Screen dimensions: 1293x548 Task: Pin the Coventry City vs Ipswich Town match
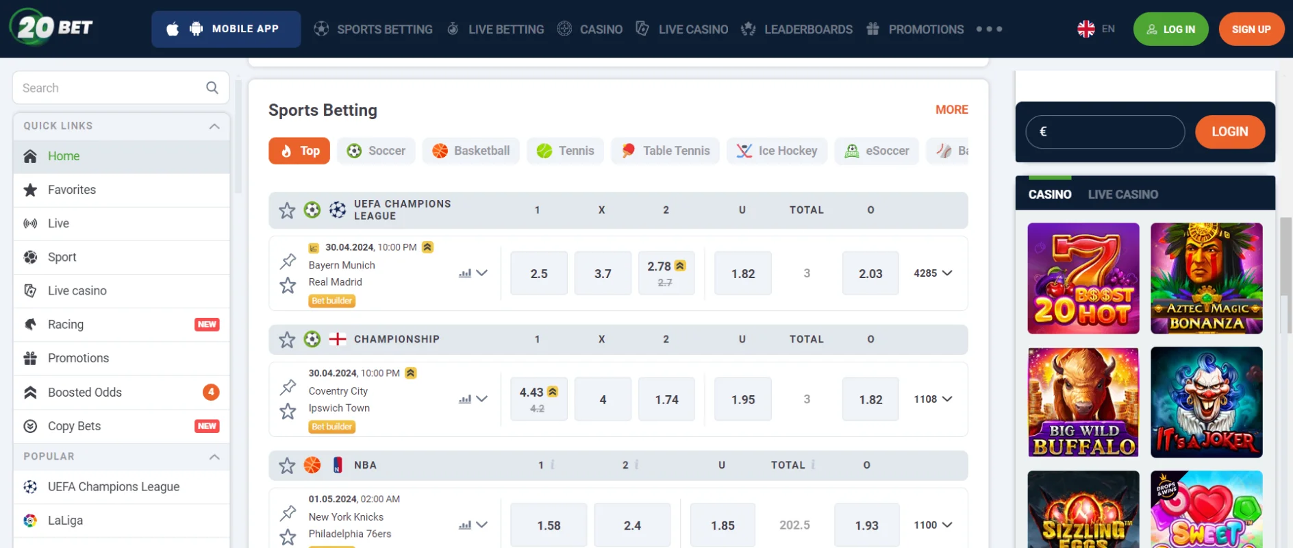click(x=288, y=387)
